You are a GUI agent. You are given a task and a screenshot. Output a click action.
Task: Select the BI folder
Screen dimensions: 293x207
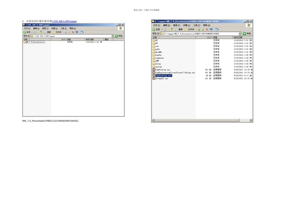[155, 40]
